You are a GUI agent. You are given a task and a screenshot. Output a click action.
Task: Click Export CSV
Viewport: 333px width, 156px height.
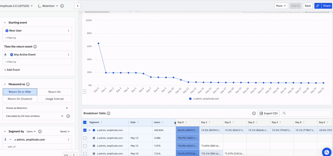268,114
